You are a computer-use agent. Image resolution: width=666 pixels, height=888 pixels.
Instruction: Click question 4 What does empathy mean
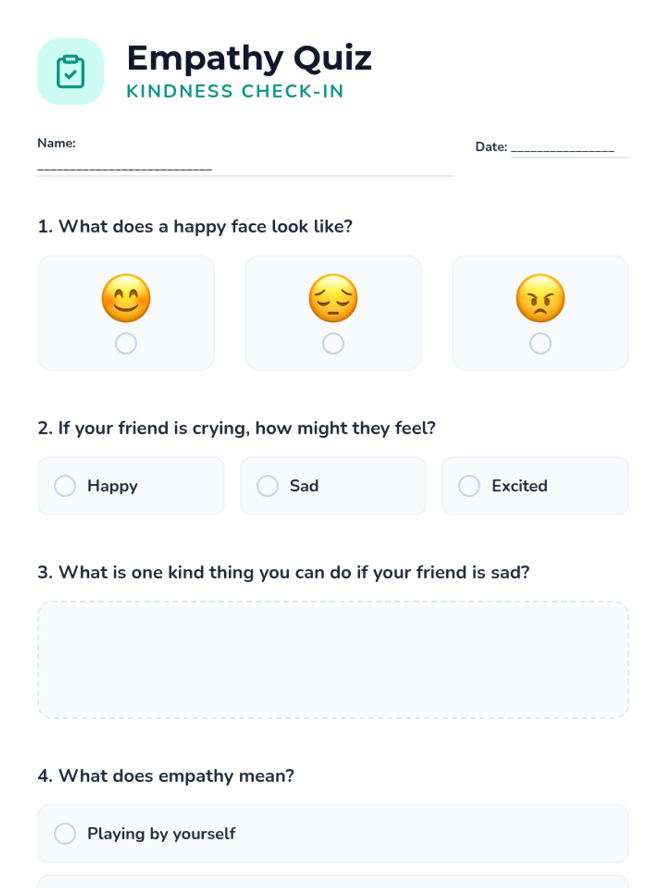[x=166, y=776]
